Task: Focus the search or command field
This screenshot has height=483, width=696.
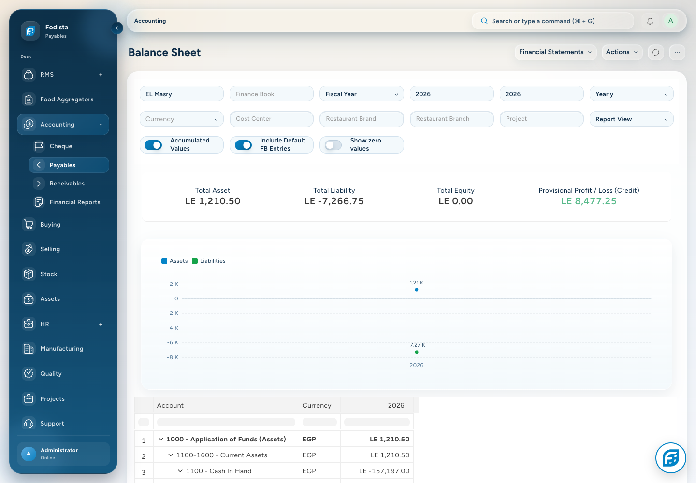Action: (x=552, y=21)
